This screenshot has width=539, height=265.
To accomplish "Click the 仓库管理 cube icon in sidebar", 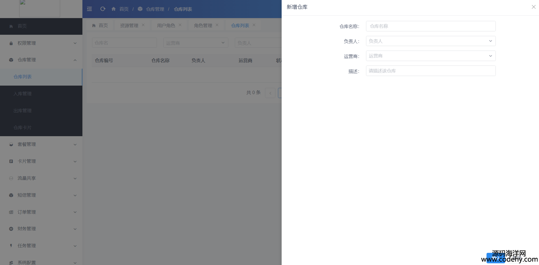I will tap(11, 60).
